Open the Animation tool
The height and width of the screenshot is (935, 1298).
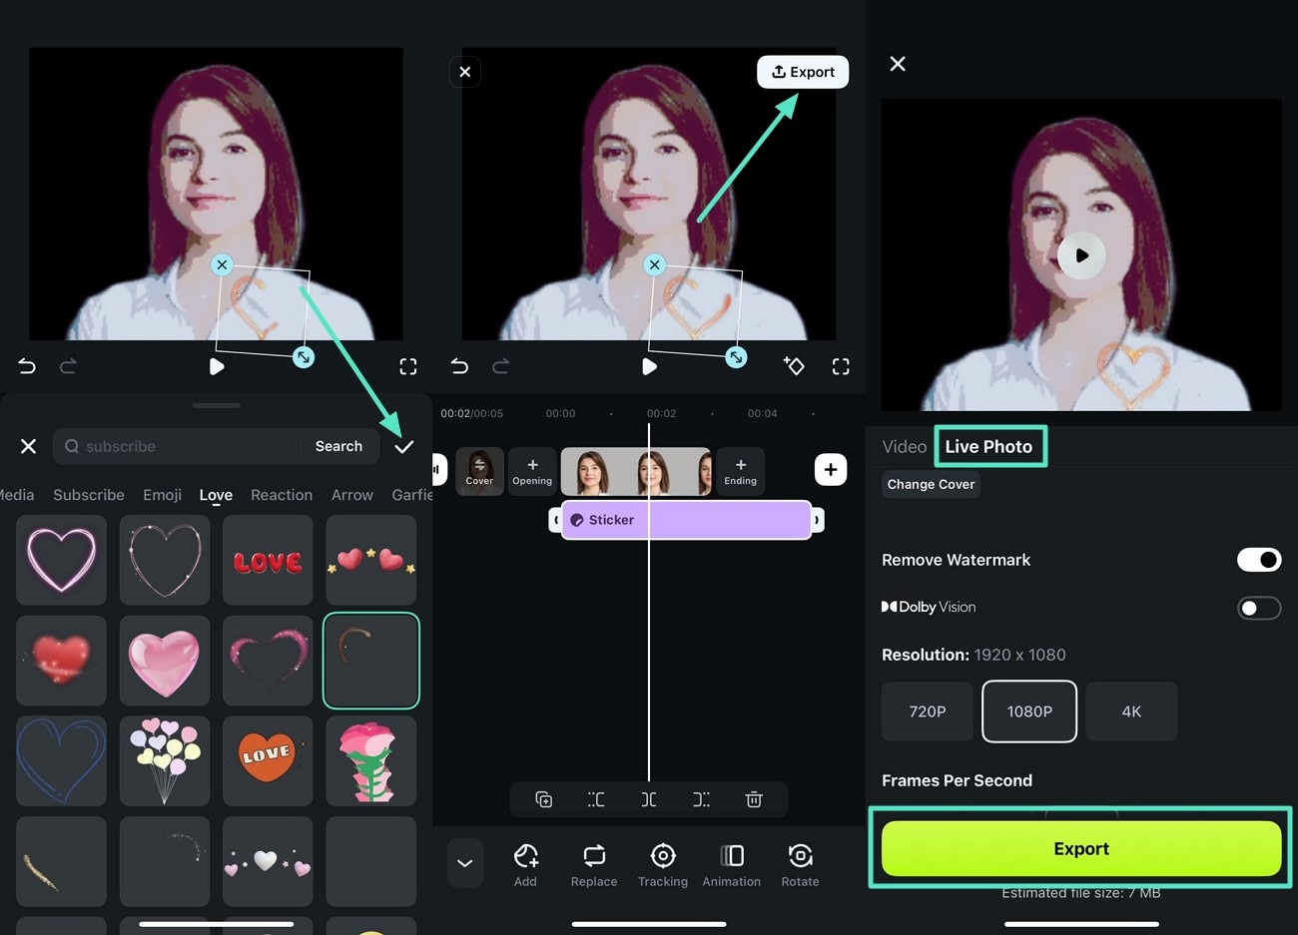click(x=732, y=865)
